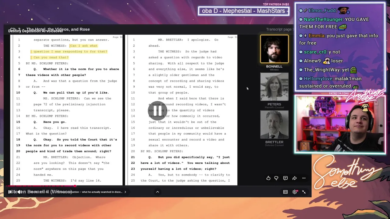The image size is (390, 219).
Task: Select the BONNELL witness portrait
Action: pos(274,49)
